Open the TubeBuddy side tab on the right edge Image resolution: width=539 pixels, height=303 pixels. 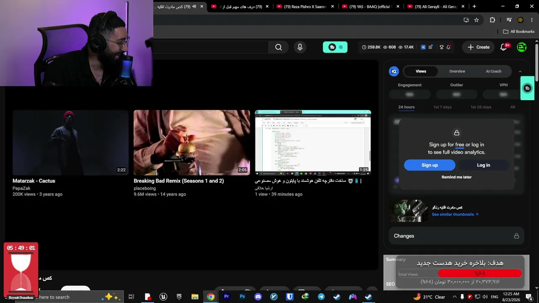coord(527,88)
